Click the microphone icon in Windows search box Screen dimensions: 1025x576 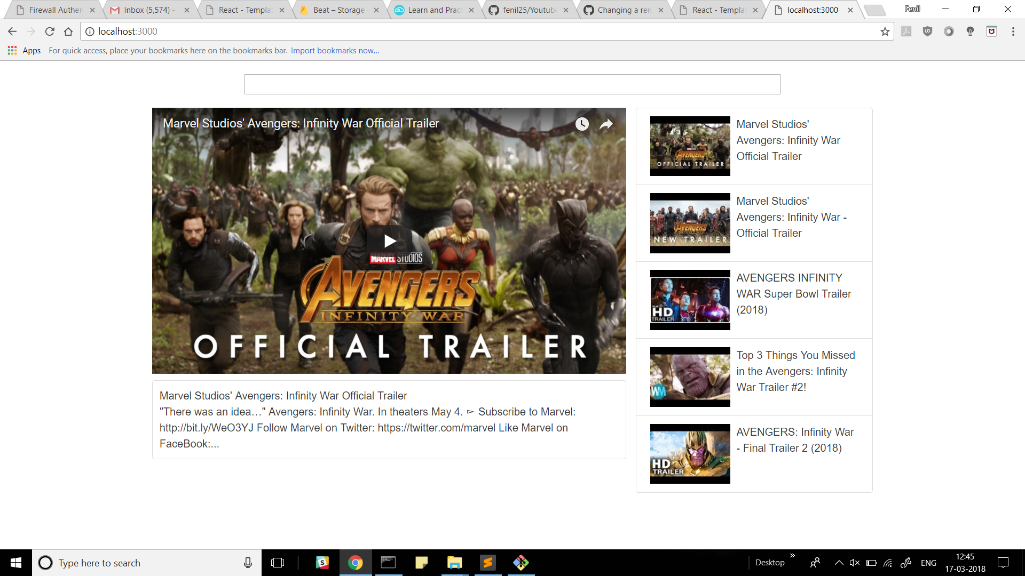(x=248, y=563)
